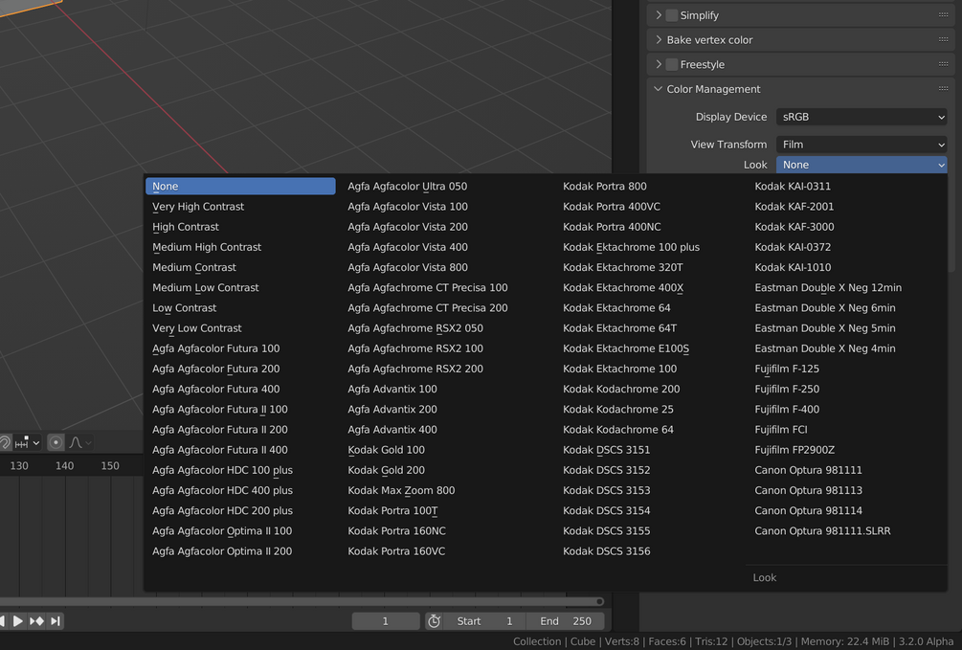Click the 'Memory: 22.4 MiB' status text
The image size is (962, 650).
[x=845, y=640]
